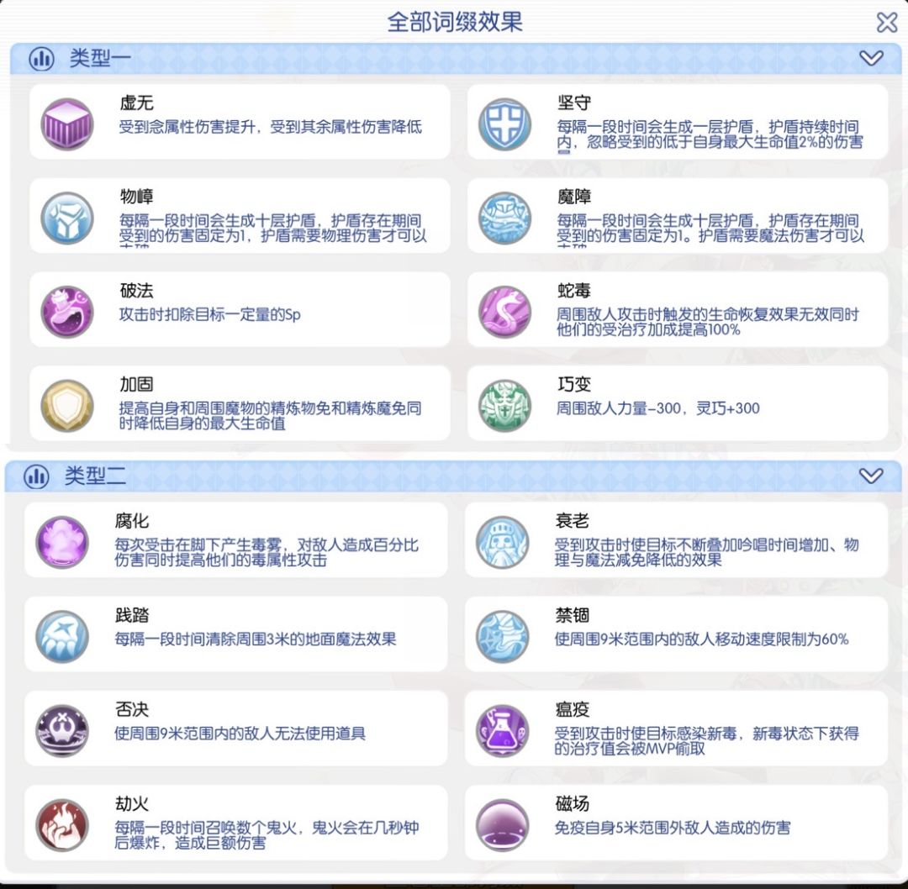Click the 物障 armor icon
This screenshot has height=889, width=908.
[67, 218]
